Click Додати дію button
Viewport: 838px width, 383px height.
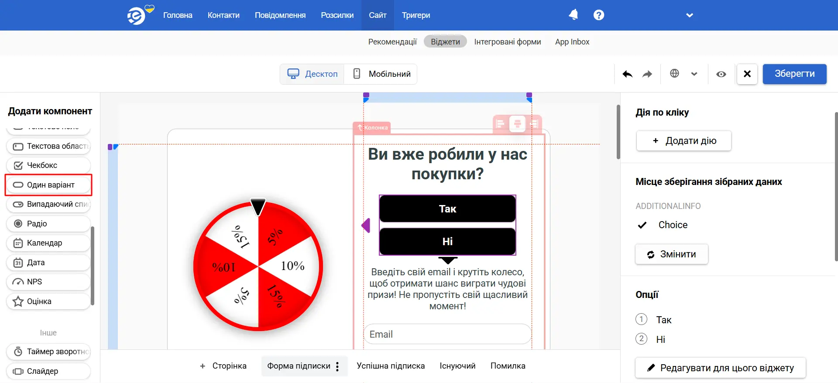tap(683, 141)
